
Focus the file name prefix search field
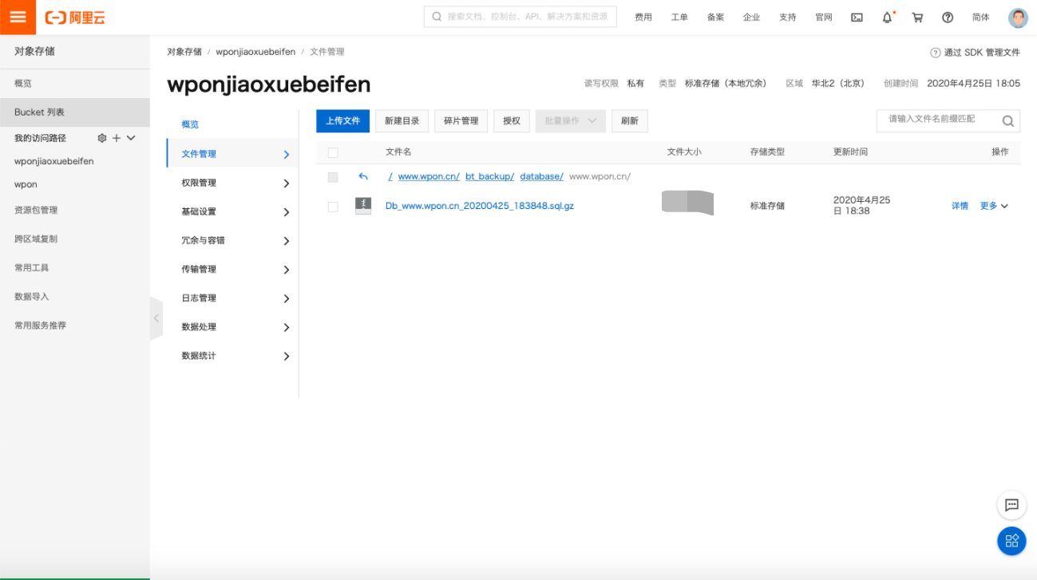(x=948, y=121)
